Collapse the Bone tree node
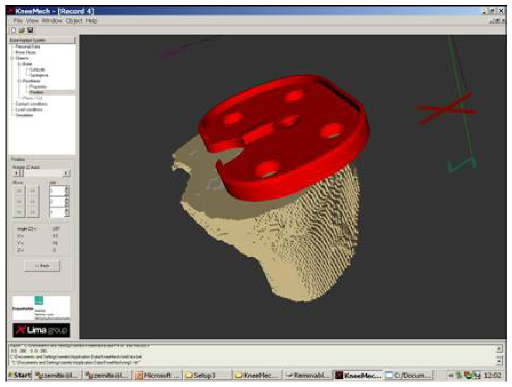Screen dimensions: 512x387 pos(19,64)
